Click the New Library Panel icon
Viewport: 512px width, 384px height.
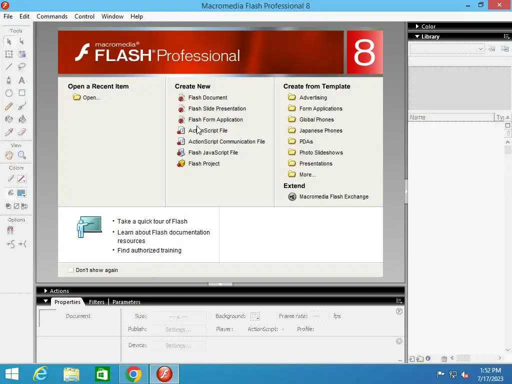[505, 49]
